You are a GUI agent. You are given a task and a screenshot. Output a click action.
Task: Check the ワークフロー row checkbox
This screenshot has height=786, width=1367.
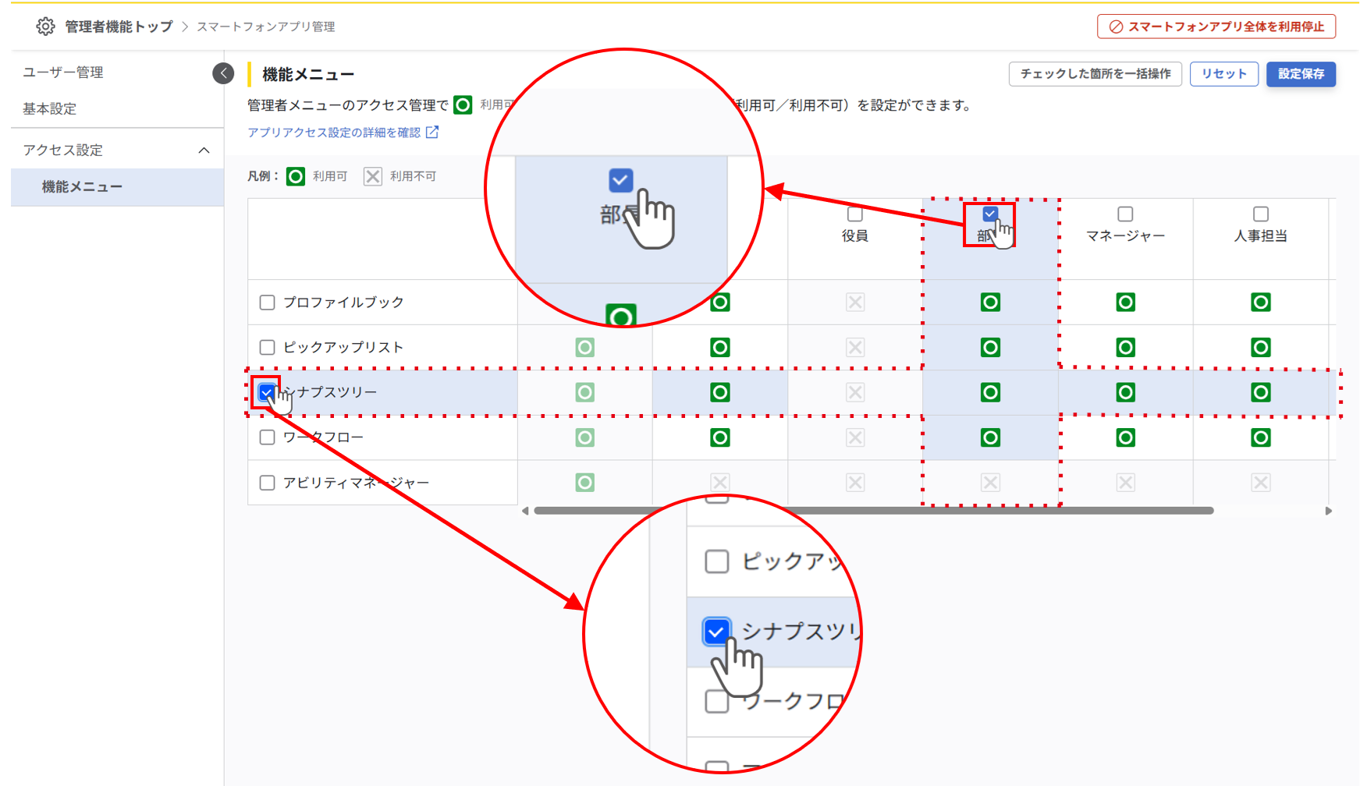[267, 437]
